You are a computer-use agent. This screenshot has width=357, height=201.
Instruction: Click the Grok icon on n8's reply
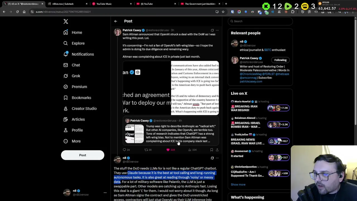pyautogui.click(x=212, y=158)
